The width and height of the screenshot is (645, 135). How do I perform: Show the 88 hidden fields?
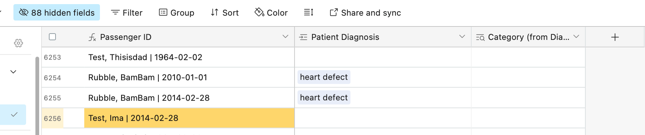click(x=57, y=12)
